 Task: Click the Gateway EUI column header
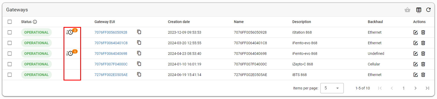click(105, 22)
